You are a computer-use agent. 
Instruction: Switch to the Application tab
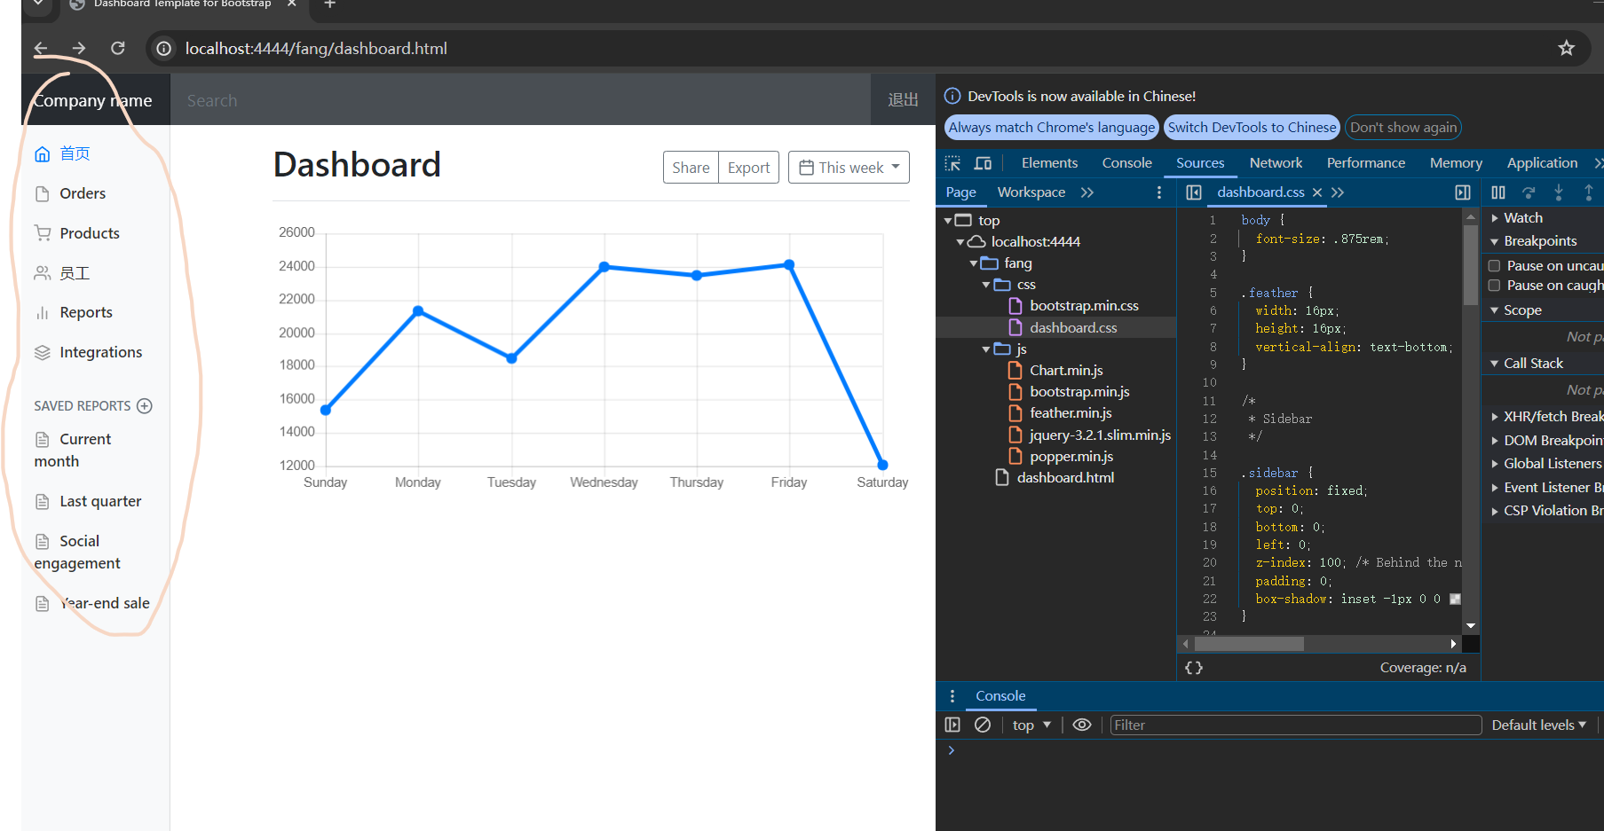pyautogui.click(x=1542, y=163)
